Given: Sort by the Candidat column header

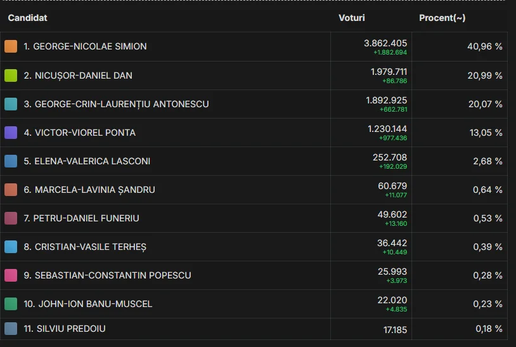Looking at the screenshot, I should tap(27, 18).
